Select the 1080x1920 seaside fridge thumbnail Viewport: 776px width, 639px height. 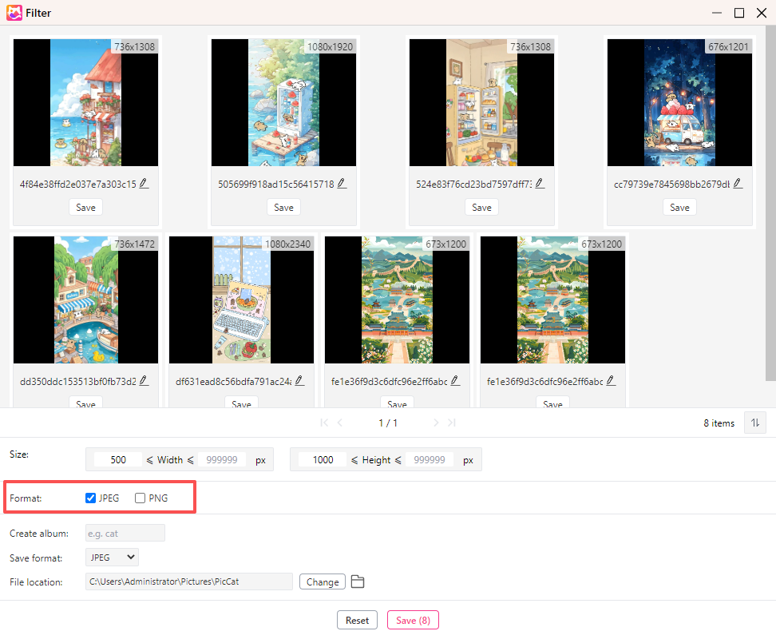[x=283, y=102]
